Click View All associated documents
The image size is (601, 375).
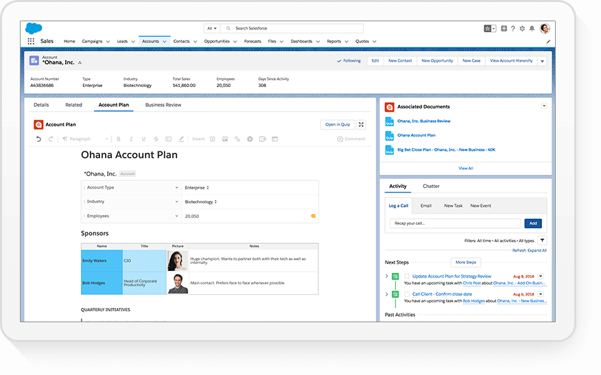click(x=466, y=168)
